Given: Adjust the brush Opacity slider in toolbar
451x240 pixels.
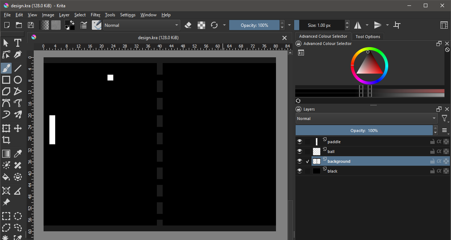Looking at the screenshot, I should (254, 25).
